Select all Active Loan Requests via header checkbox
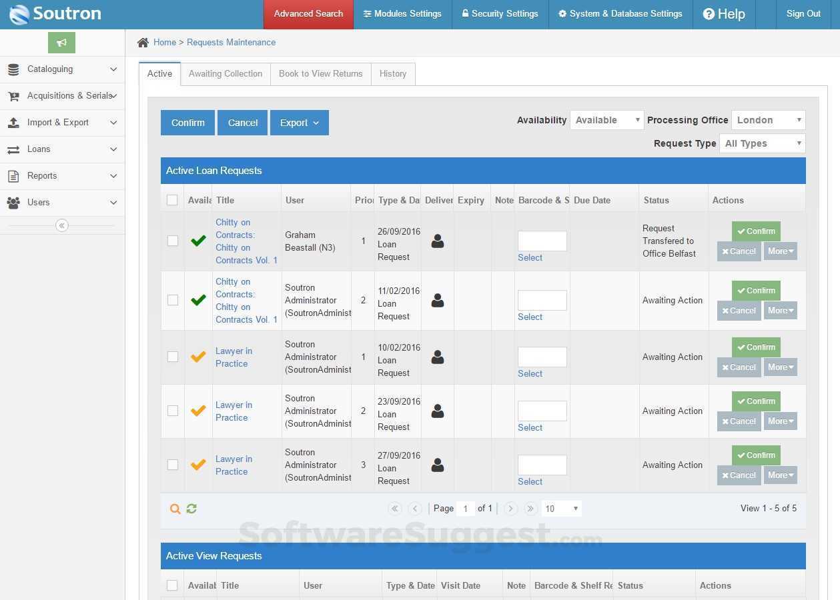The image size is (840, 600). tap(172, 200)
